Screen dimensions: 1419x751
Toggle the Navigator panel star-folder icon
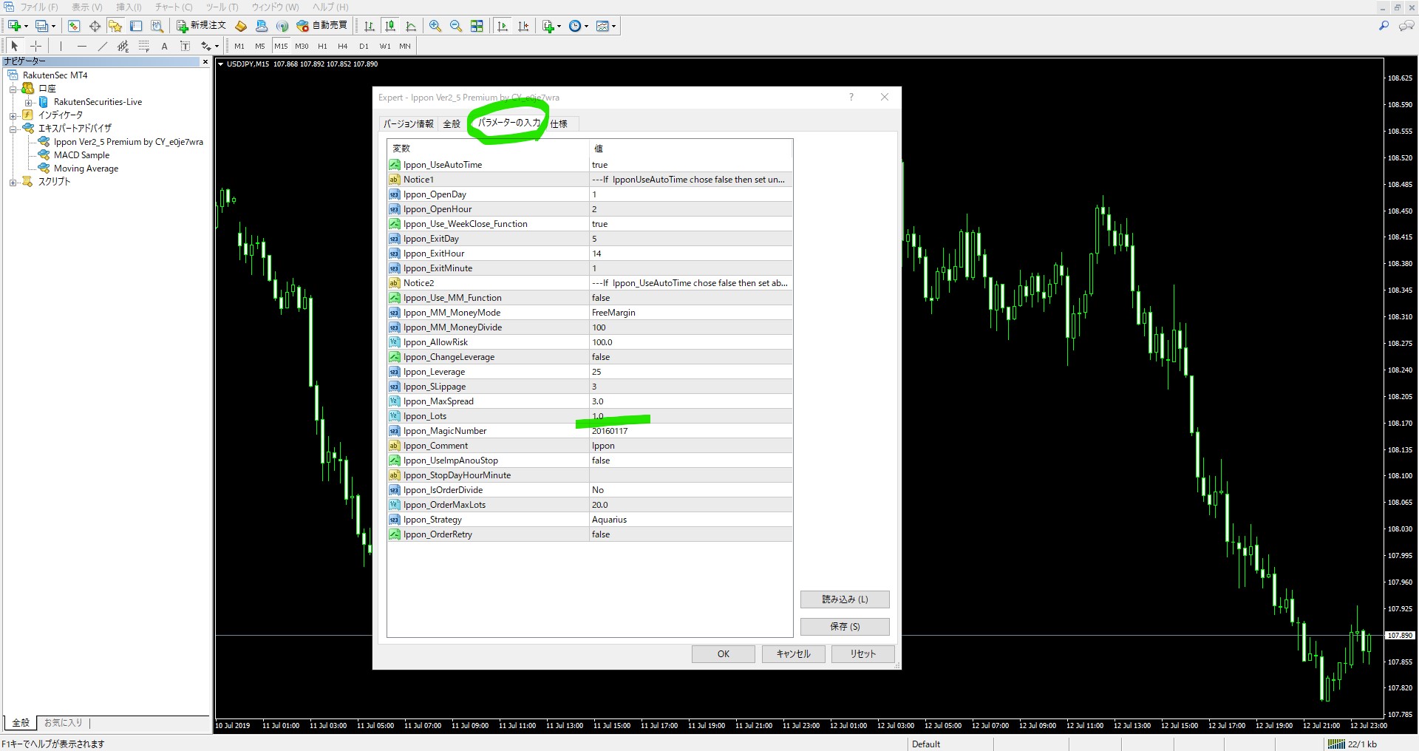click(x=115, y=26)
